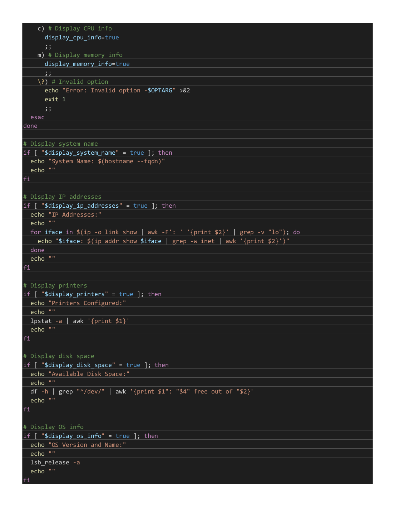Select the 'display_cpu_info=true' line
This screenshot has width=395, height=512.
[x=82, y=37]
